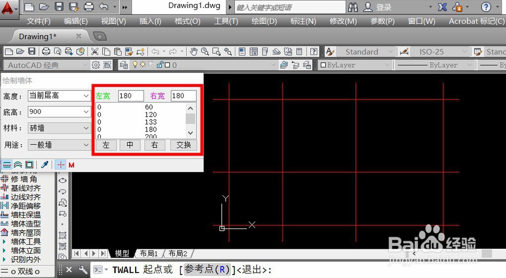The image size is (506, 278).
Task: Switch to the 布局1 layout tab
Action: [148, 254]
